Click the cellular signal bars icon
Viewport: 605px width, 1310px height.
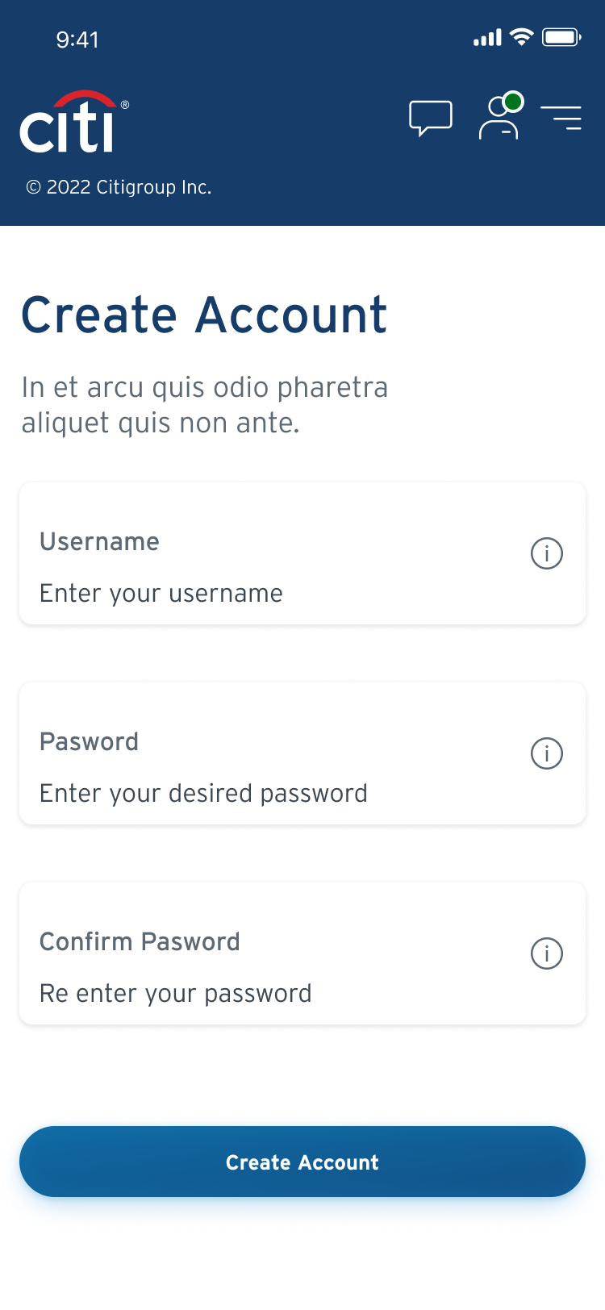pos(487,37)
